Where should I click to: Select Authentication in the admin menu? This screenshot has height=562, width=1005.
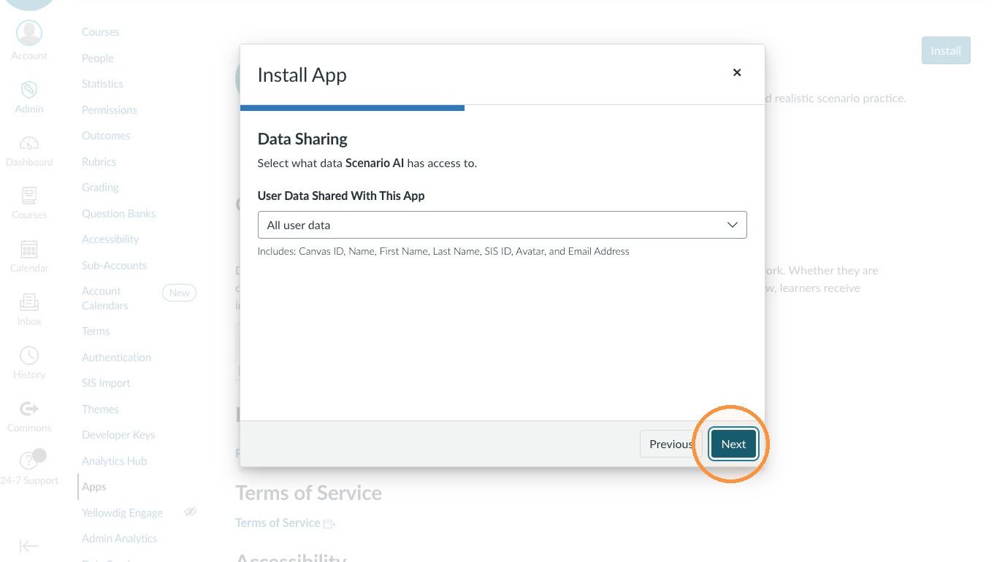point(116,358)
